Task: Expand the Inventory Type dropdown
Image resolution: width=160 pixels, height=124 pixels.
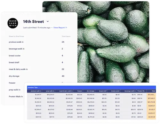Action: pos(34,87)
